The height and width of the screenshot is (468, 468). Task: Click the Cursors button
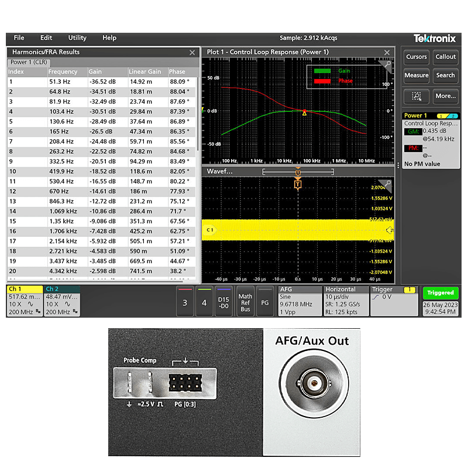pos(417,57)
